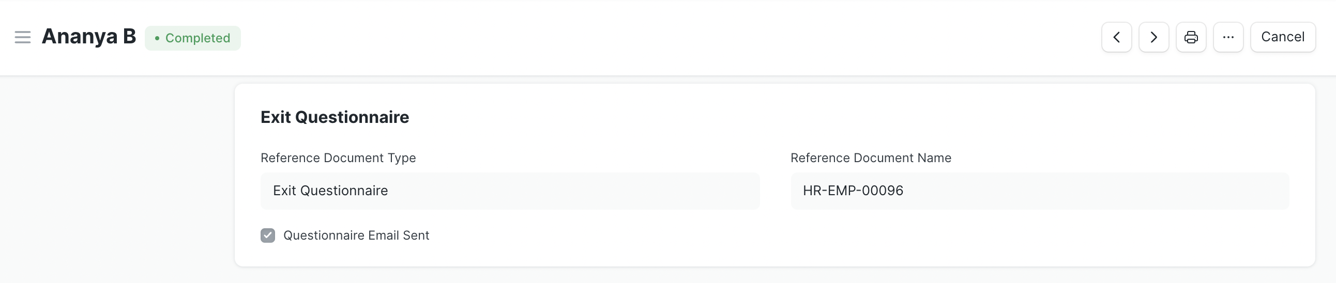
Task: Go to the next document
Action: point(1153,37)
